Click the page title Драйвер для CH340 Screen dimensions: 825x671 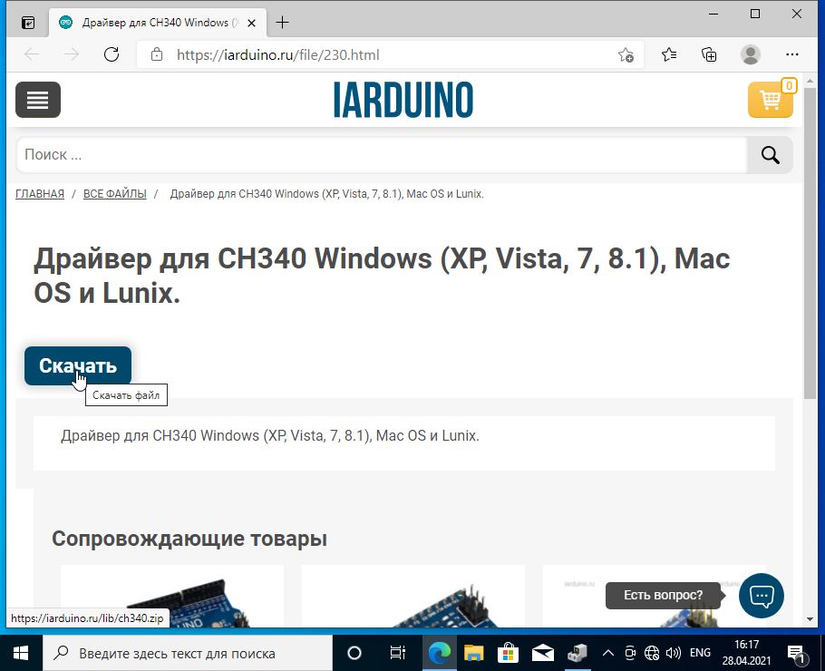pyautogui.click(x=382, y=276)
